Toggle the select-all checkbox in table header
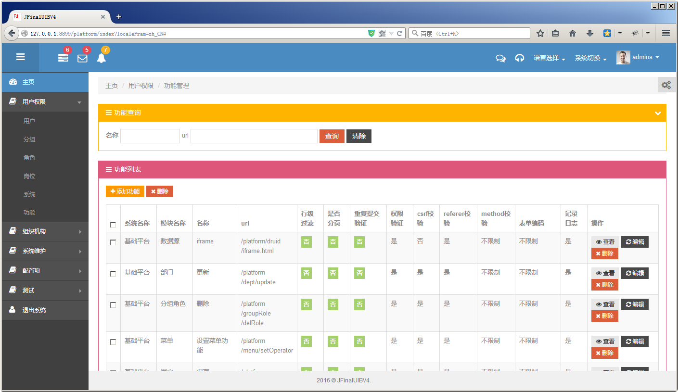The image size is (678, 392). [x=113, y=225]
